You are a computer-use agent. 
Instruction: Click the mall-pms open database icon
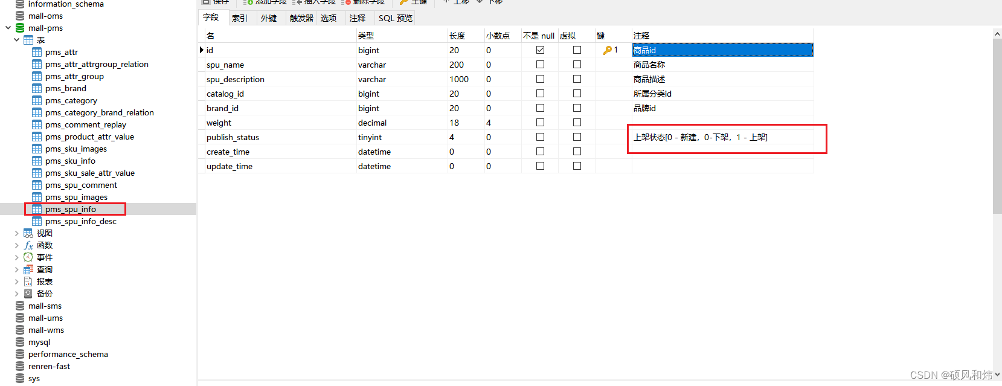coord(20,28)
